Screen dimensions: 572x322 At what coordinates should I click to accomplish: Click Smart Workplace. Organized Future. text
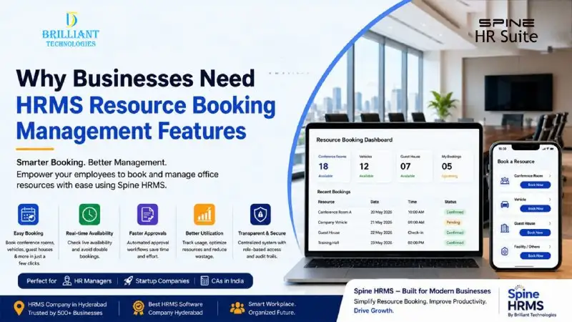272,308
